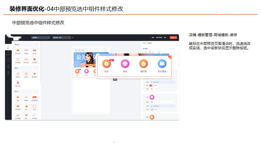The height and width of the screenshot is (147, 261).
Task: Click 保存并预览 in the top bar
Action: (159, 38)
